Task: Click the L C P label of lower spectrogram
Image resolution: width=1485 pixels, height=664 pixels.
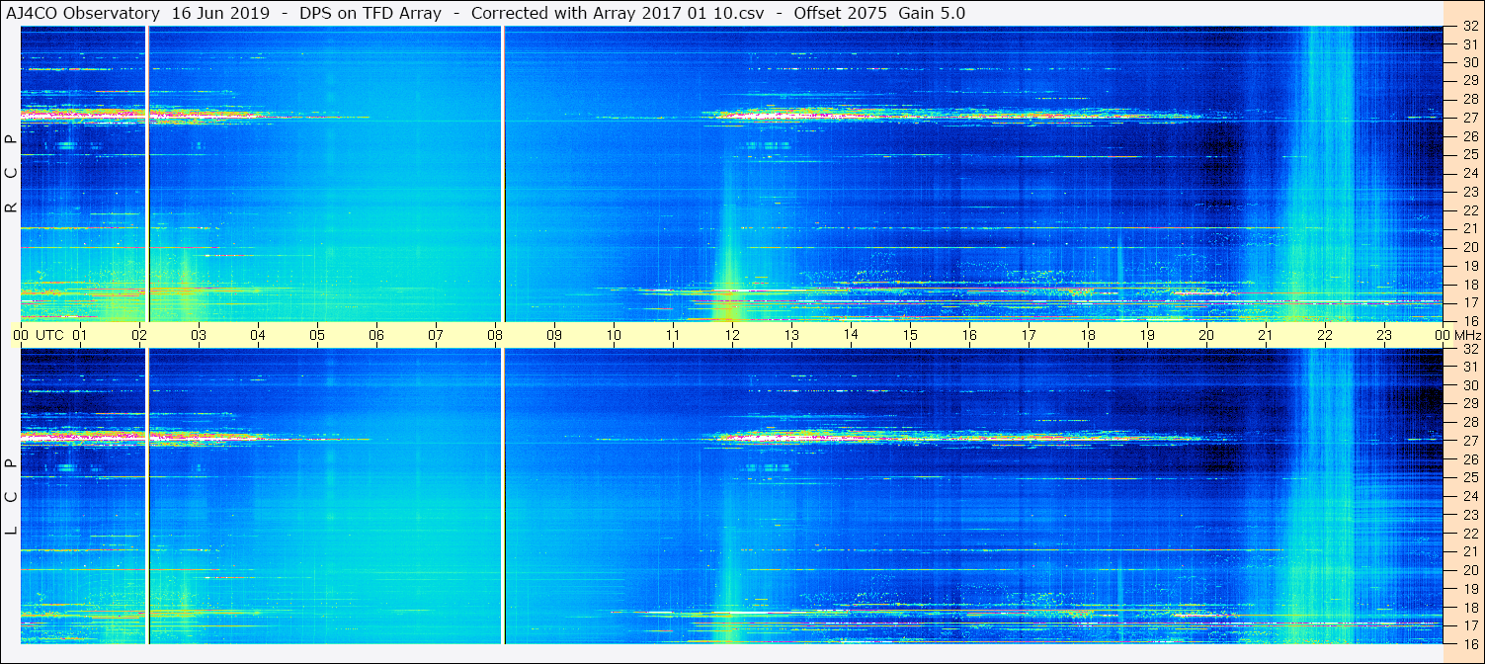Action: [12, 497]
